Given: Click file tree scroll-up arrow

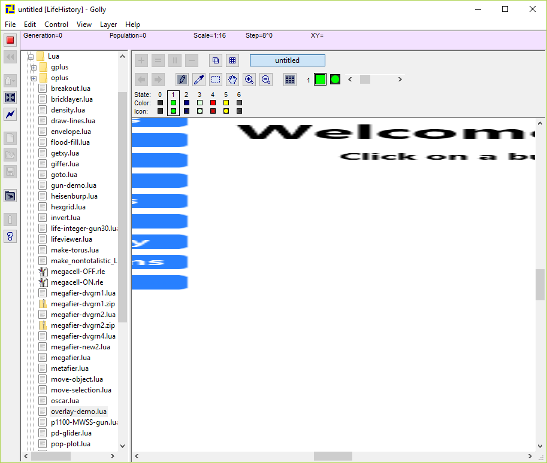Looking at the screenshot, I should pos(122,56).
